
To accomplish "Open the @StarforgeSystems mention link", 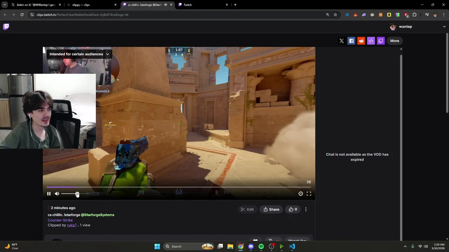I will (x=98, y=215).
